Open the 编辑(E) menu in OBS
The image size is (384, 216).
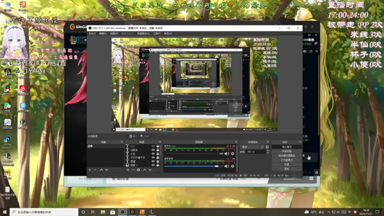coord(103,34)
